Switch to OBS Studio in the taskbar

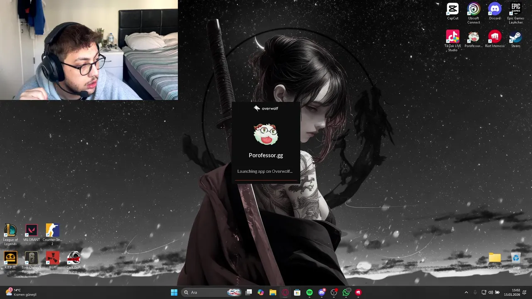pos(334,292)
